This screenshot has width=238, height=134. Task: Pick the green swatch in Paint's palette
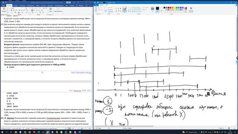tap(177, 7)
